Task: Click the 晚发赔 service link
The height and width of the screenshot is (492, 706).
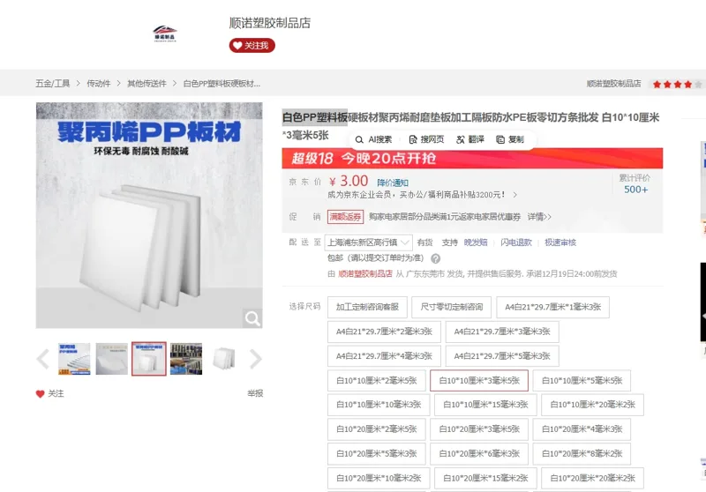Action: pos(476,242)
